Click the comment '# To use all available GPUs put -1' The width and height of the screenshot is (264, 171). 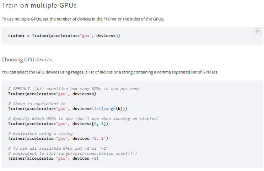58,148
